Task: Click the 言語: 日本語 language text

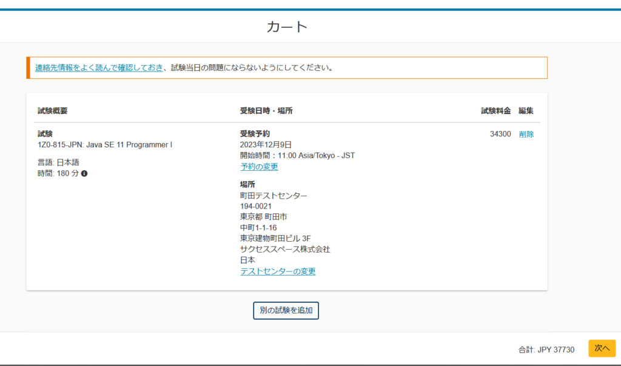Action: coord(58,162)
